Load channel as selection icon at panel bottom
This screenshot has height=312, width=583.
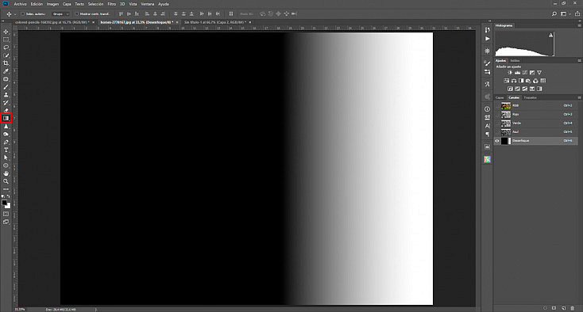pyautogui.click(x=545, y=308)
